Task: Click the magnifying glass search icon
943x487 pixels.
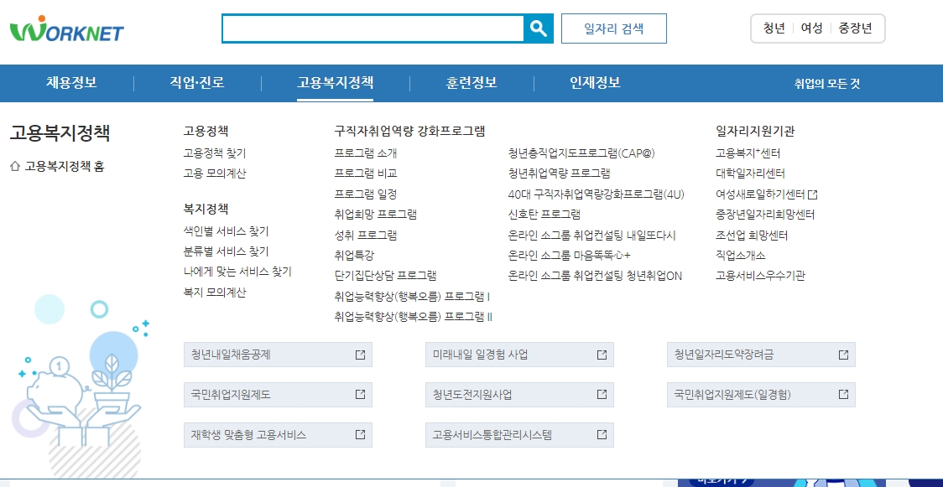Action: click(539, 27)
